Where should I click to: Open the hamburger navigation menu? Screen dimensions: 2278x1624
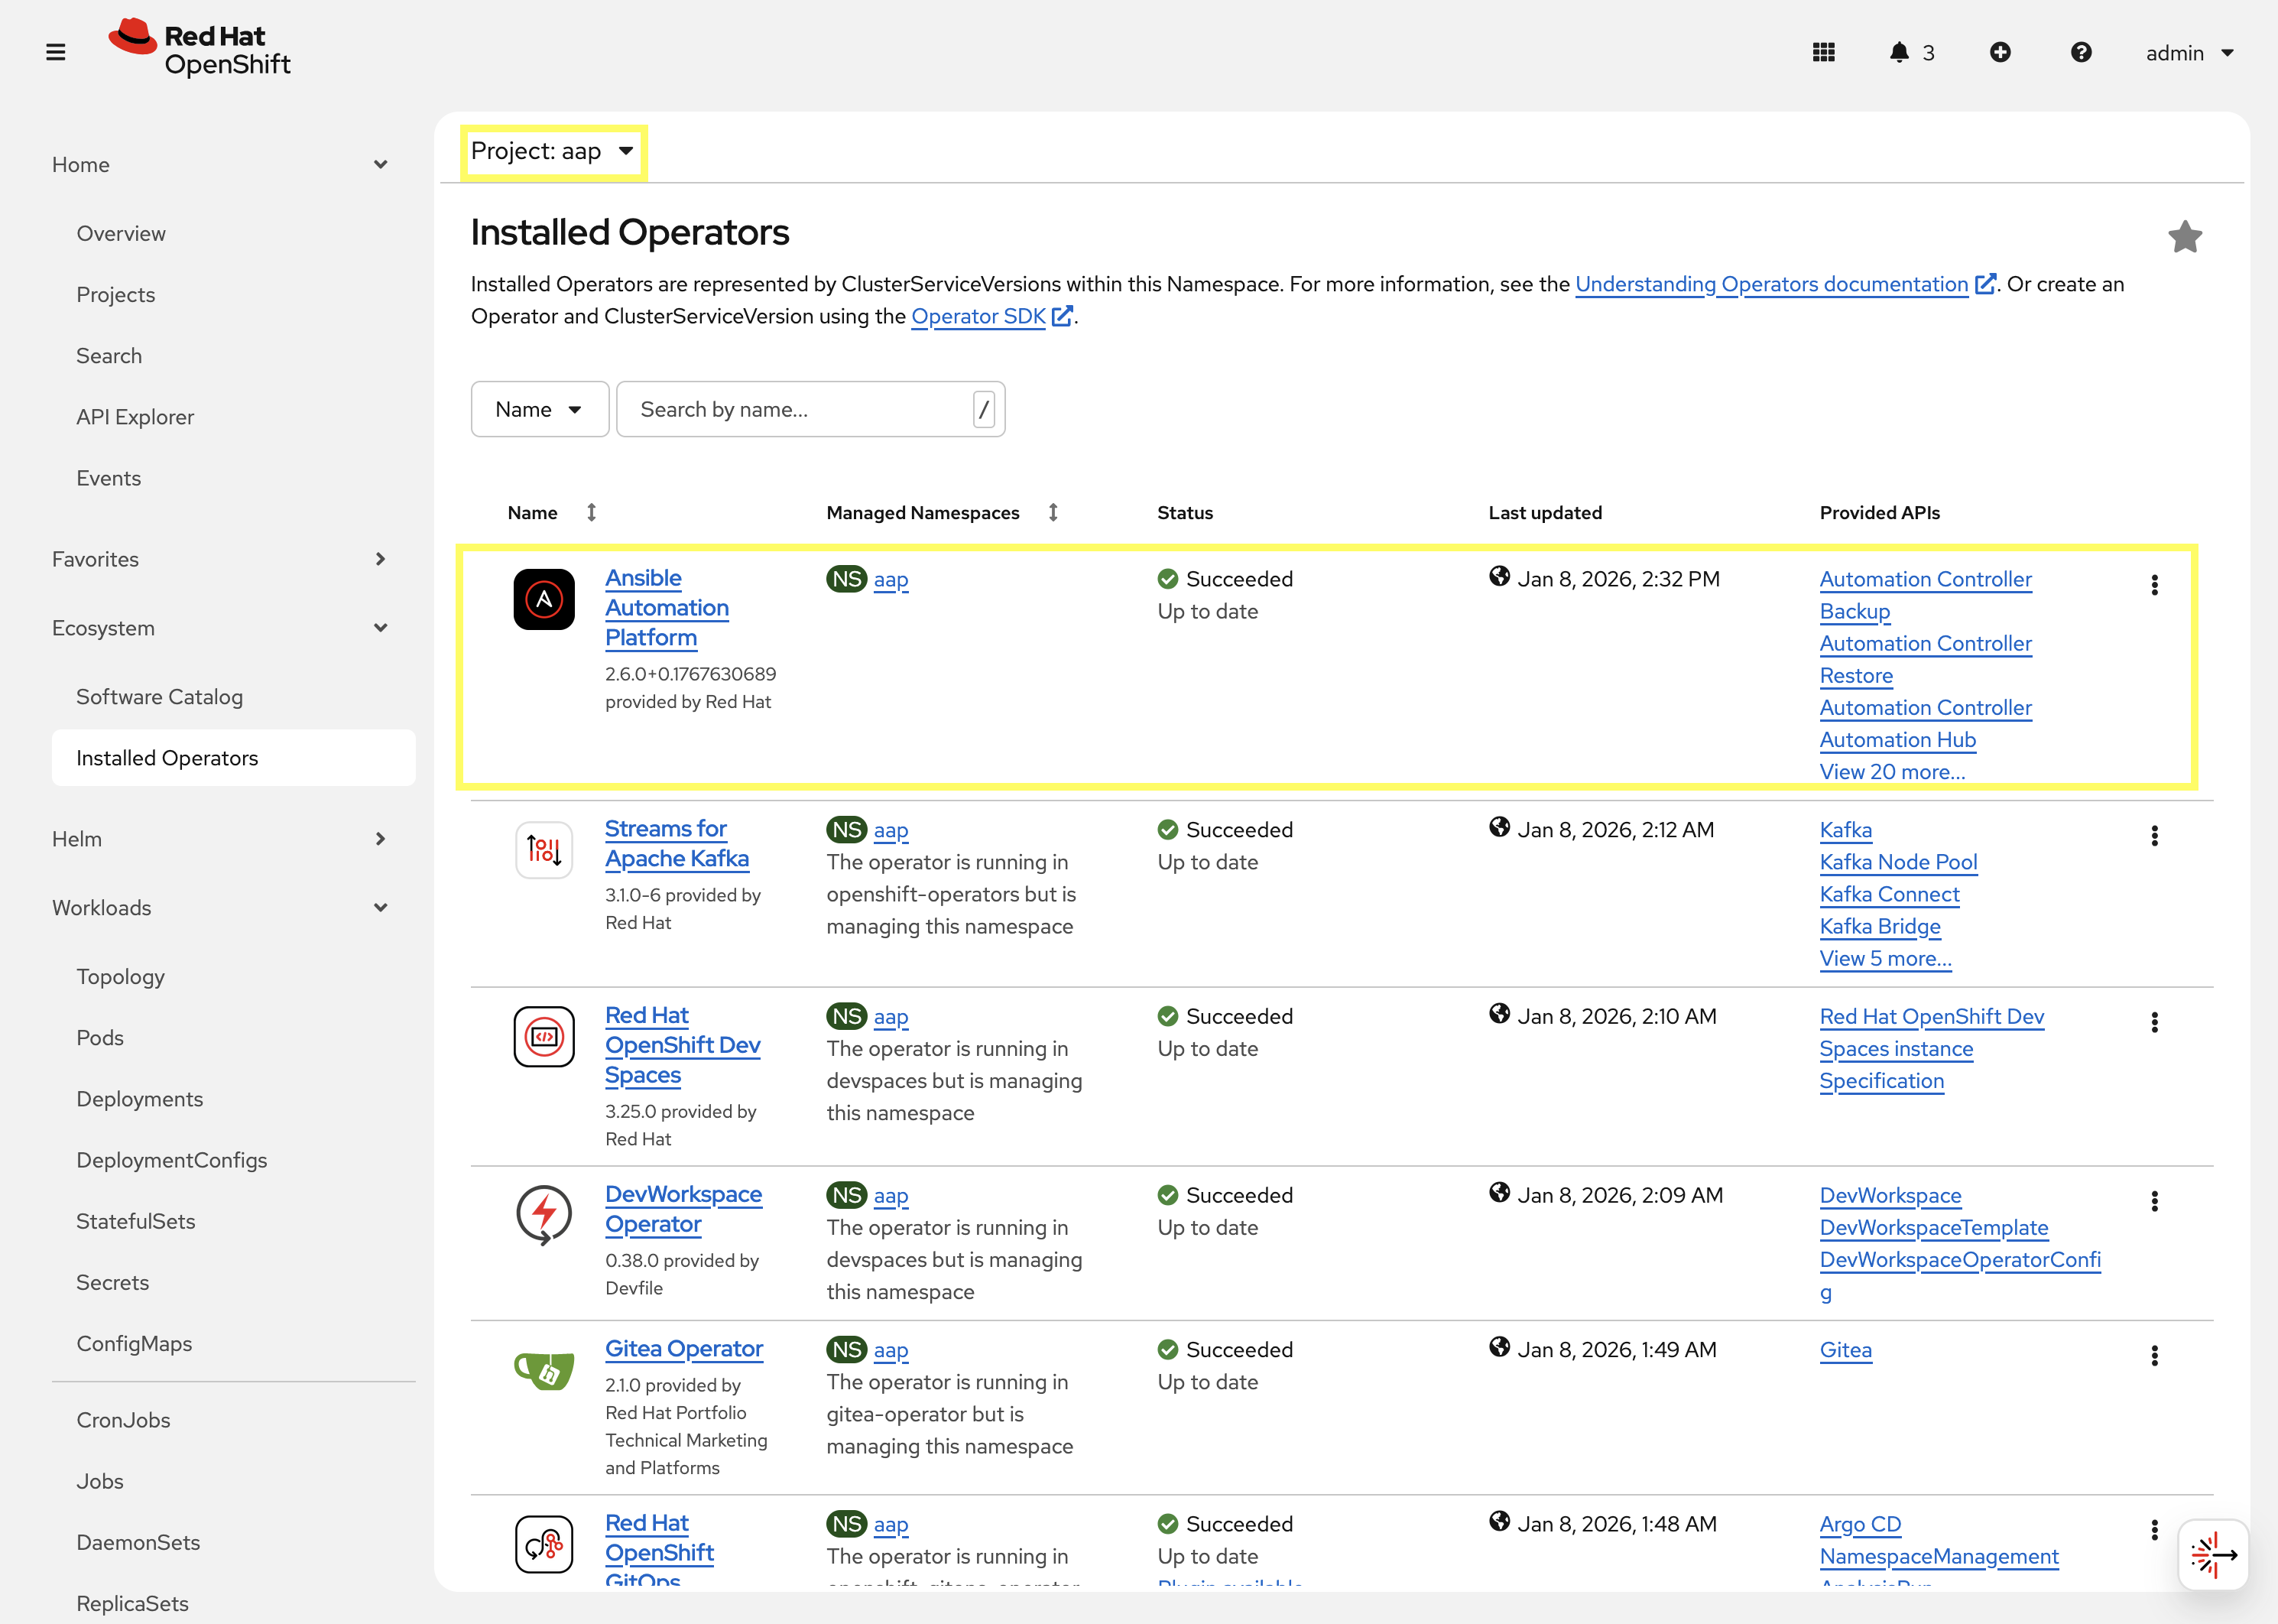56,52
